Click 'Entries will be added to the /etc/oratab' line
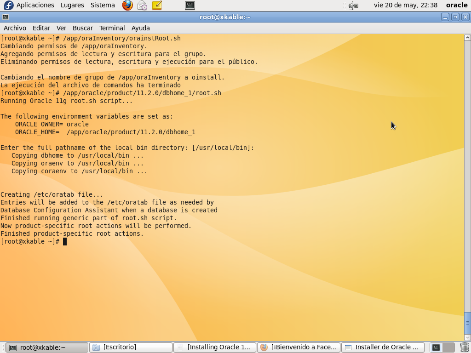The width and height of the screenshot is (471, 353). [x=107, y=202]
